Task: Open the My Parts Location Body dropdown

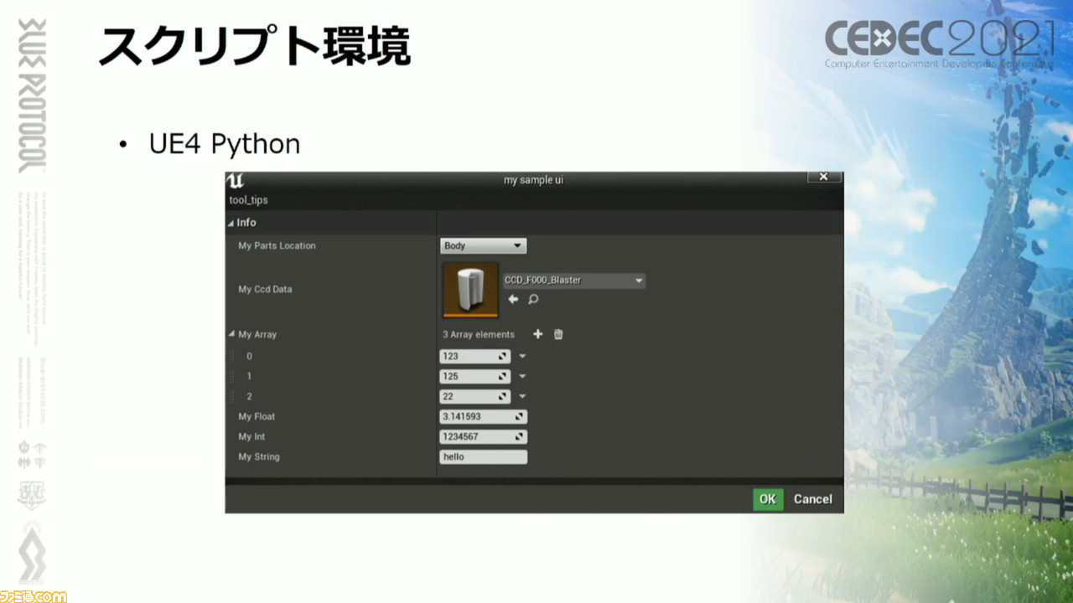Action: click(483, 245)
